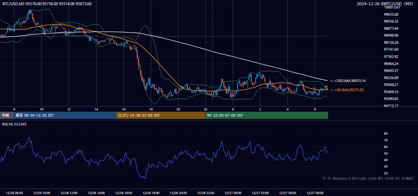Click the 40 SMA label reading 95571.55
Image resolution: width=418 pixels, height=196 pixels.
(x=347, y=90)
